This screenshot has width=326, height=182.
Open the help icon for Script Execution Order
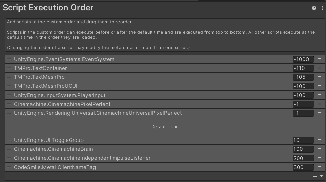point(314,8)
